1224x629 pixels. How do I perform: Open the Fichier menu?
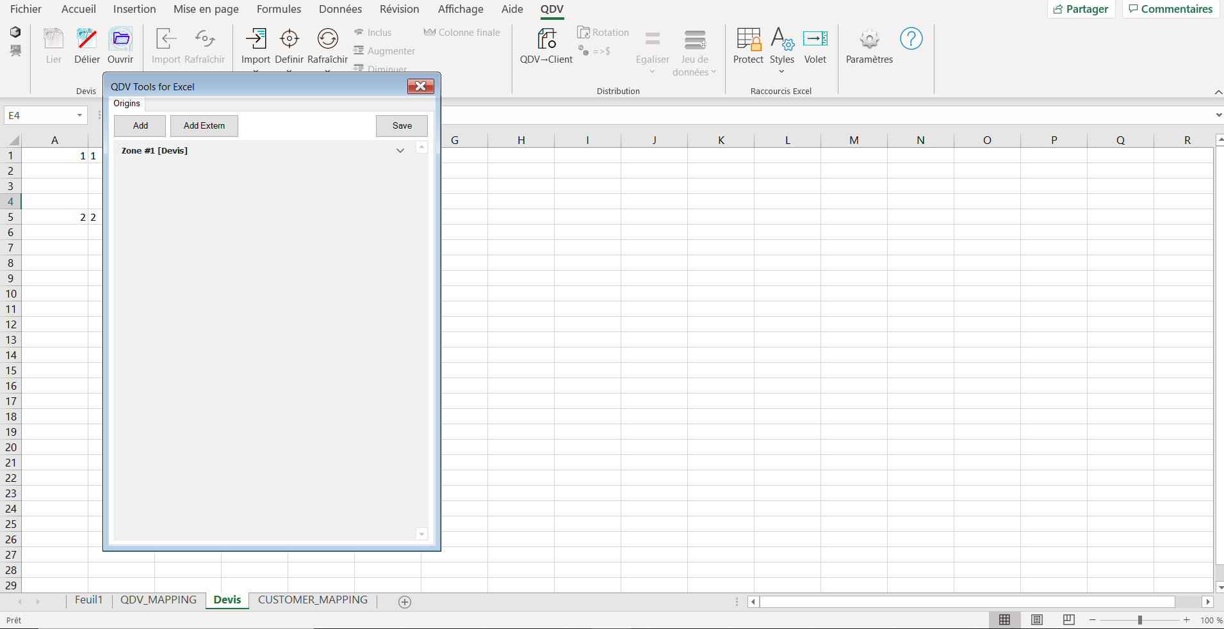pos(26,9)
